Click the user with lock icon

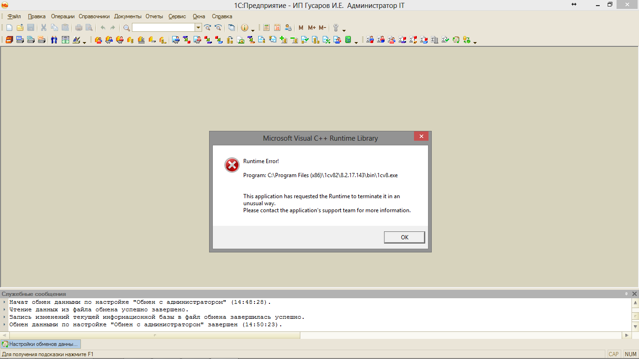(288, 28)
